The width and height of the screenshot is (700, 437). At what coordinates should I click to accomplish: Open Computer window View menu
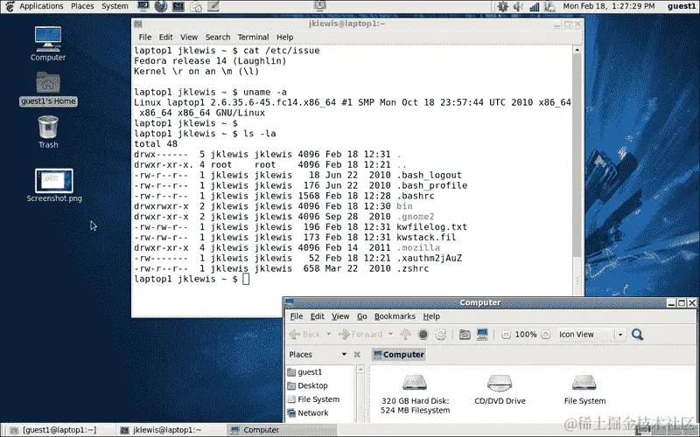coord(340,316)
